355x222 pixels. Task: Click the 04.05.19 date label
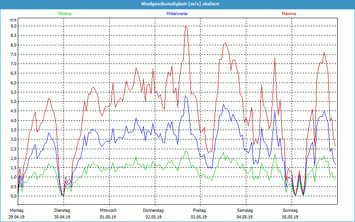tap(245, 217)
